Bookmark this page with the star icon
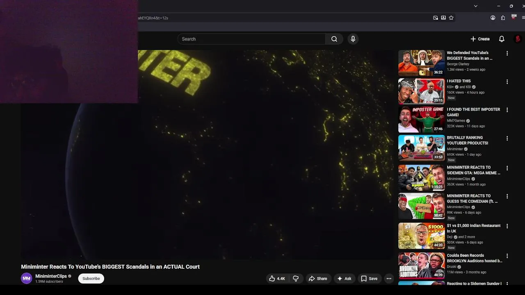This screenshot has width=525, height=295. click(451, 18)
